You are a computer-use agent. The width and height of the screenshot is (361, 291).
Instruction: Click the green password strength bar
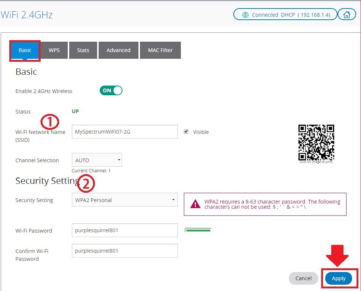pos(198,230)
